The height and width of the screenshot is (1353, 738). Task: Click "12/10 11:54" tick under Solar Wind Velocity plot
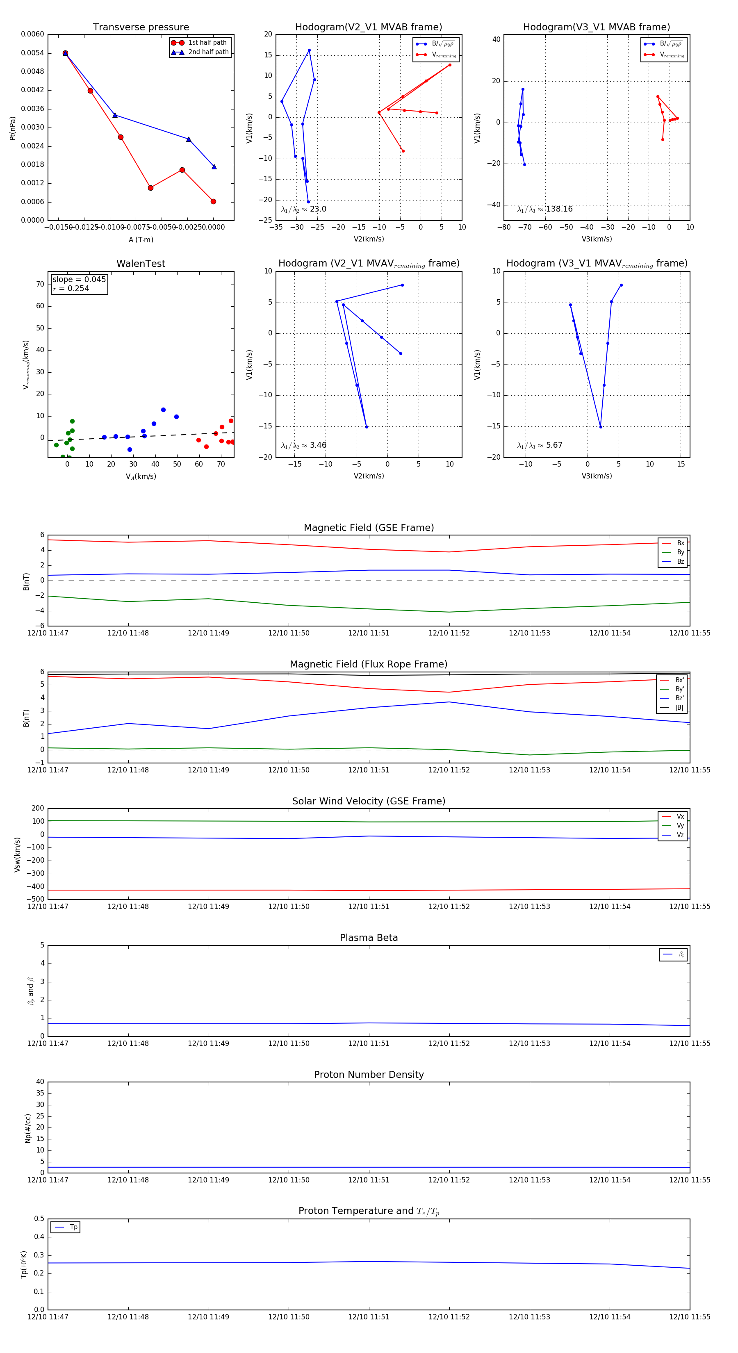[610, 907]
